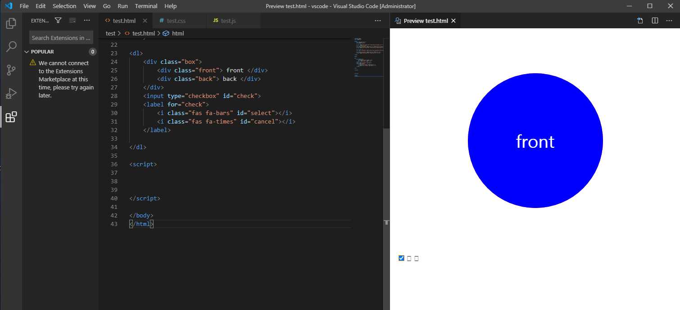Uncheck the checkbox in the HTML preview
Viewport: 680px width, 310px height.
pos(402,258)
